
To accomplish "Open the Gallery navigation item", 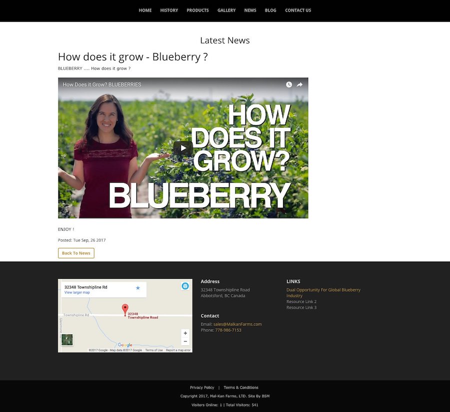I will [226, 11].
